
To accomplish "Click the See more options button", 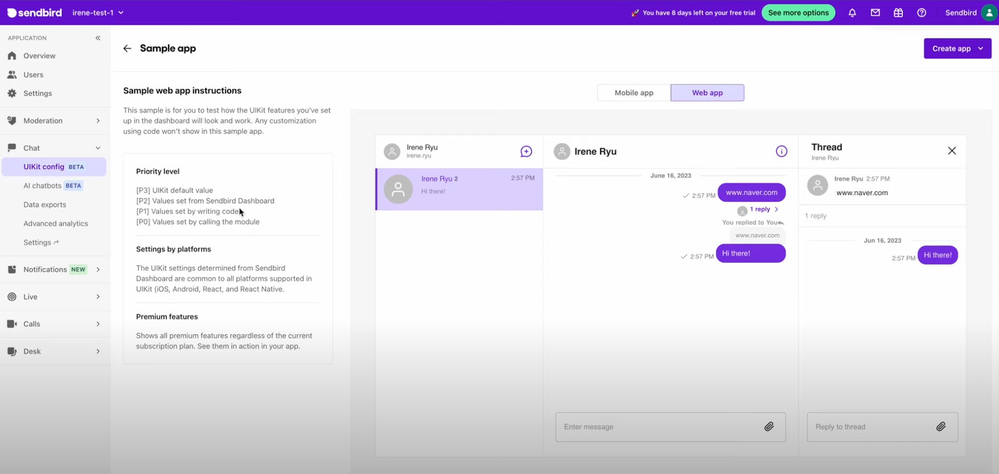I will [x=798, y=13].
